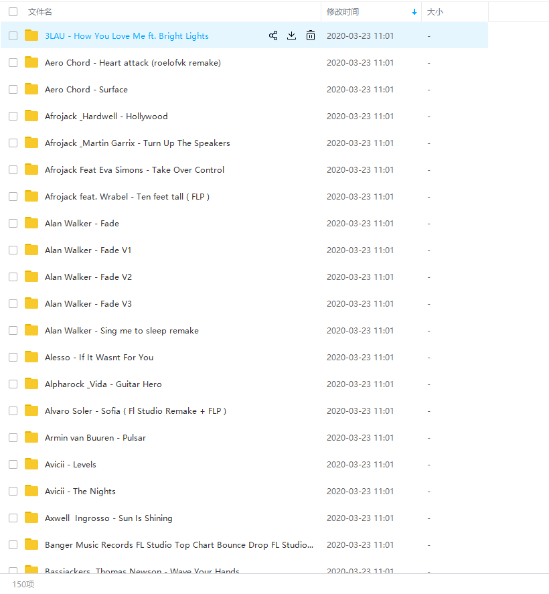Image resolution: width=549 pixels, height=594 pixels.
Task: Sort the list by 文件名 column header
Action: pyautogui.click(x=40, y=12)
